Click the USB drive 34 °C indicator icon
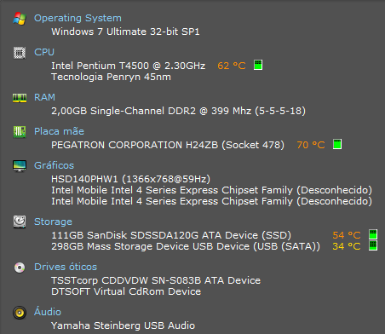Image resolution: width=385 pixels, height=334 pixels. tap(373, 245)
